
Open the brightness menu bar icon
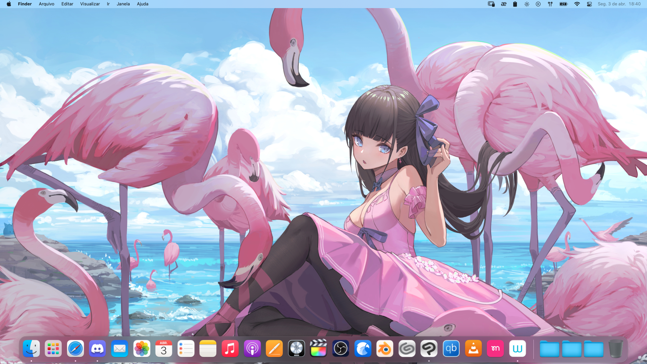[x=527, y=4]
